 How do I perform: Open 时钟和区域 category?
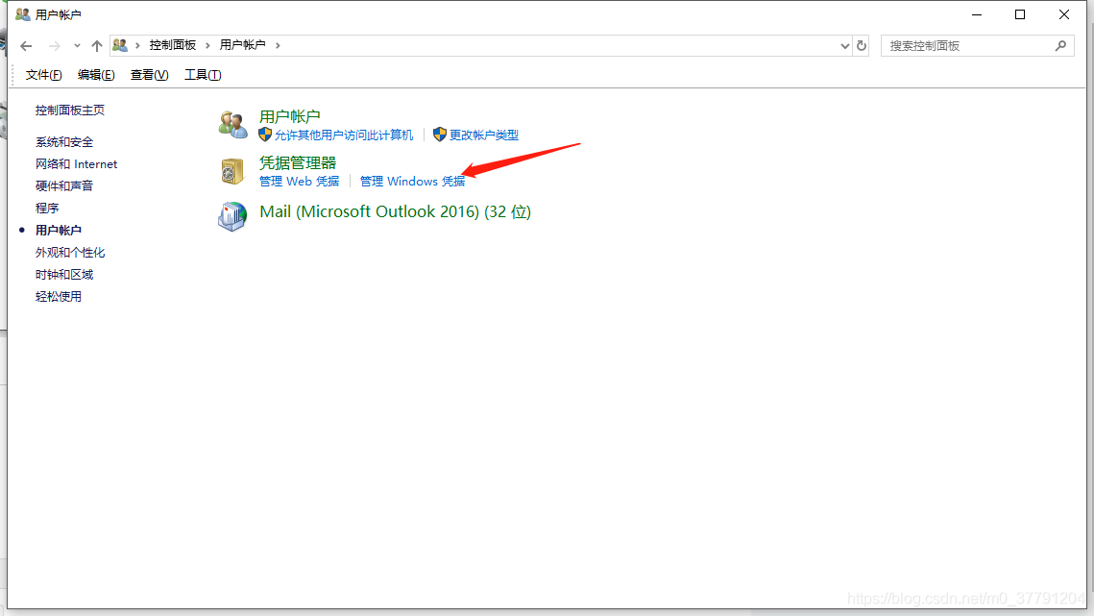[64, 275]
